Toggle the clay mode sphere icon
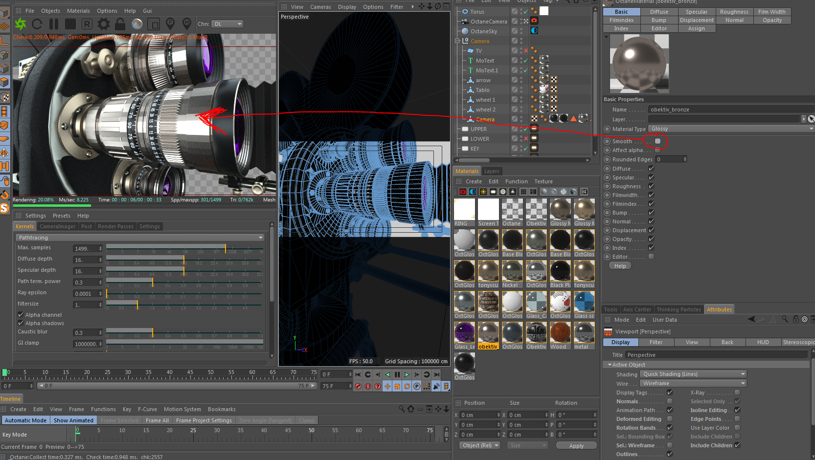815x460 pixels. [x=137, y=24]
